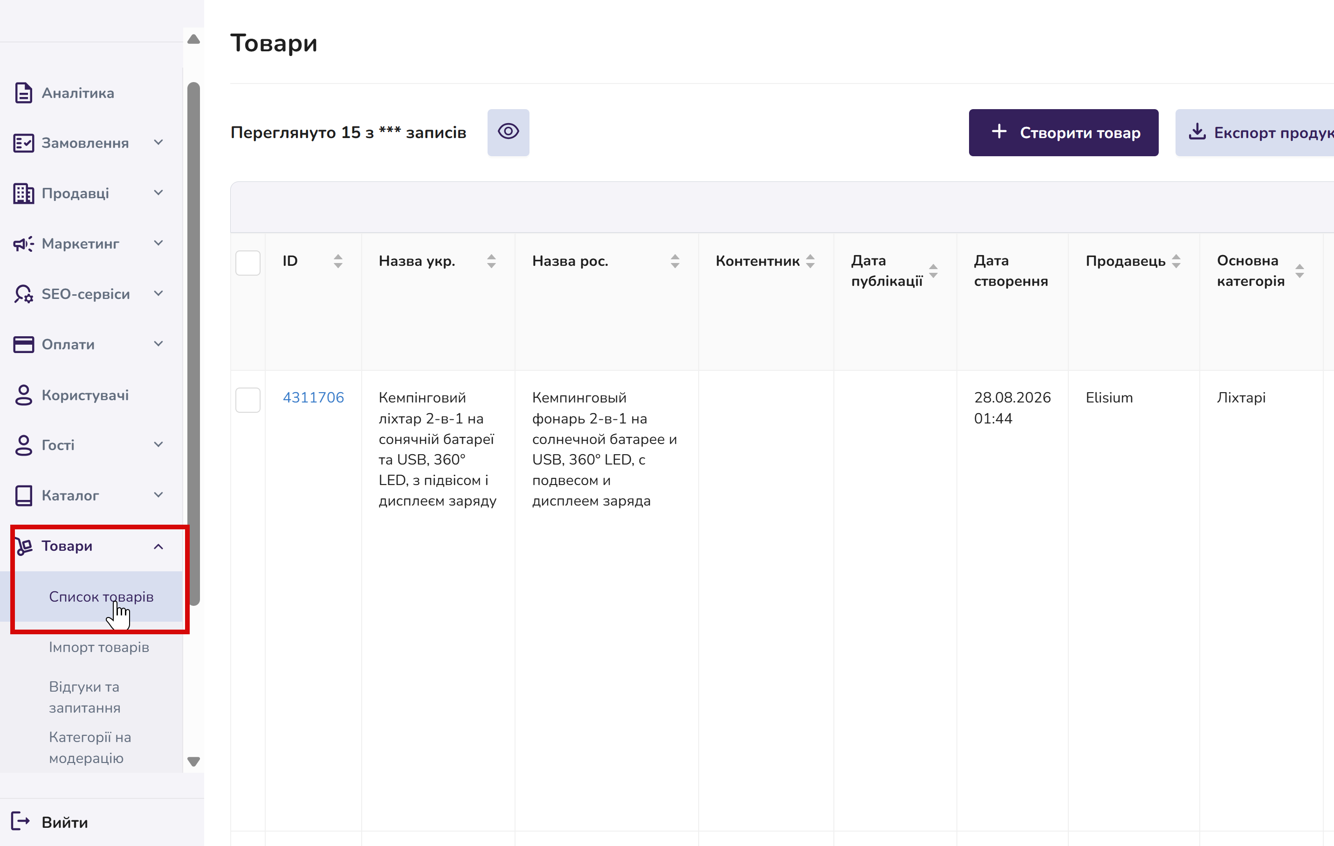Click the Вийти logout icon

click(x=21, y=821)
